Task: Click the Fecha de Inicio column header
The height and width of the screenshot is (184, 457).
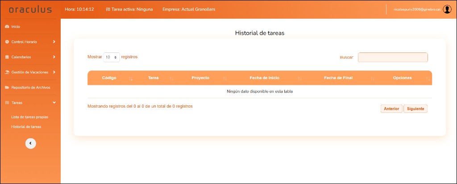Action: [x=264, y=78]
